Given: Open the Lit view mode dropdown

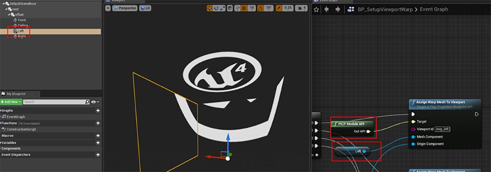Looking at the screenshot, I should (x=145, y=8).
